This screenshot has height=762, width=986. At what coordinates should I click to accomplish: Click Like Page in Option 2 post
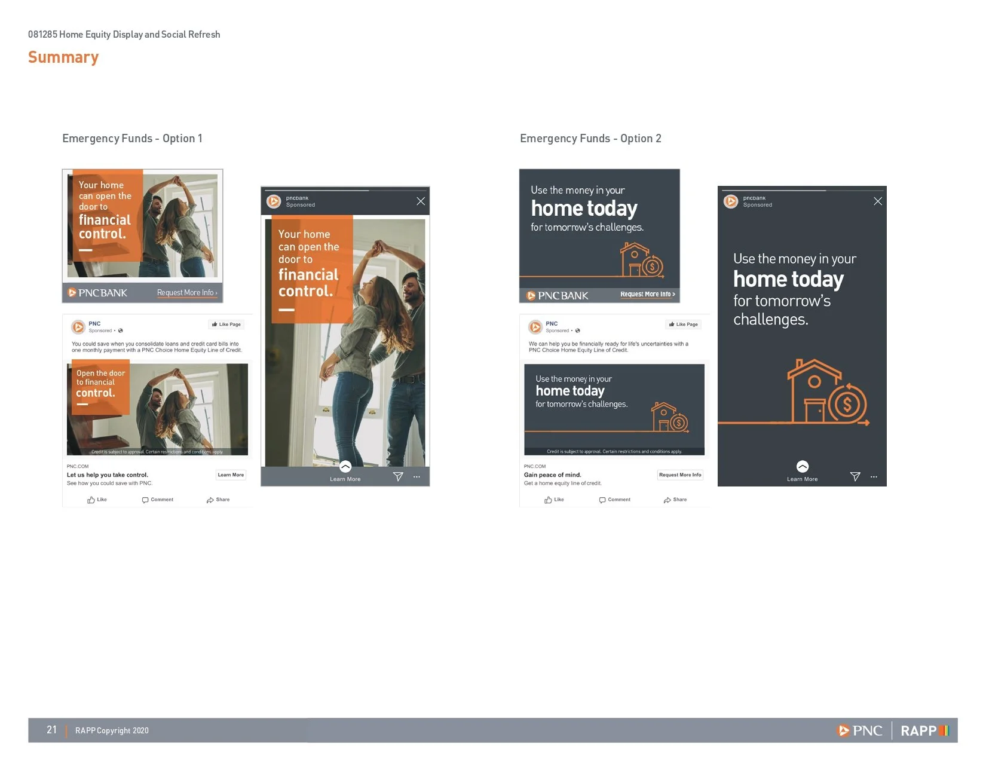coord(684,325)
